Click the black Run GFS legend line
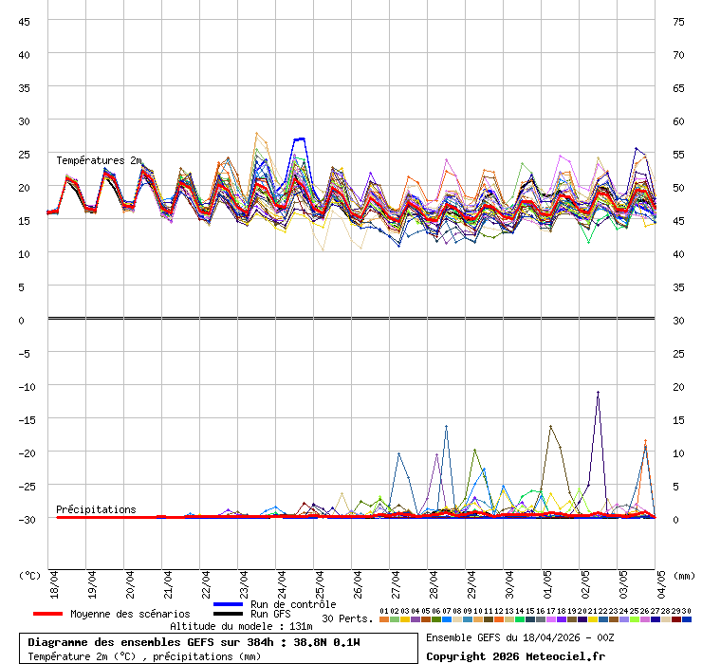This screenshot has height=664, width=702. pos(230,614)
